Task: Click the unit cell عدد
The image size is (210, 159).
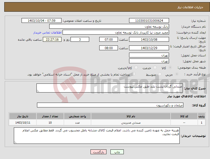Action: (77, 123)
